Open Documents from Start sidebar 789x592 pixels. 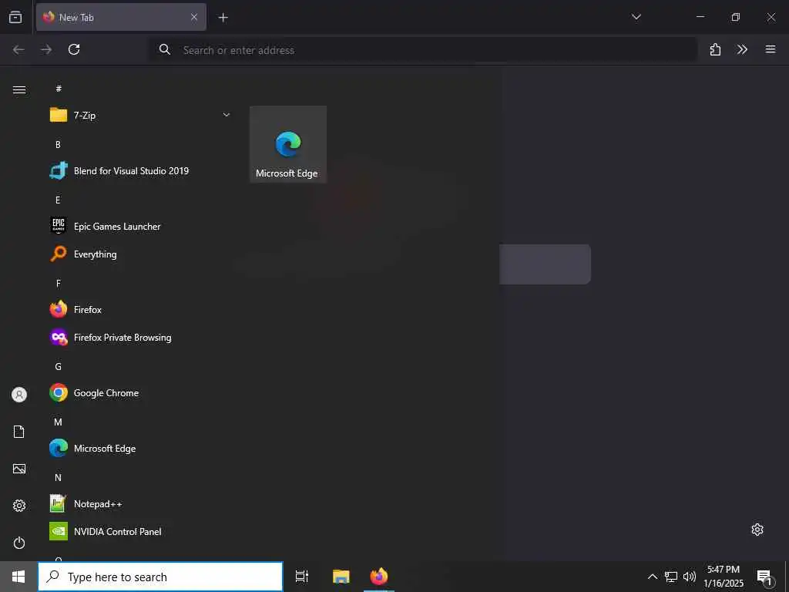[x=19, y=432]
